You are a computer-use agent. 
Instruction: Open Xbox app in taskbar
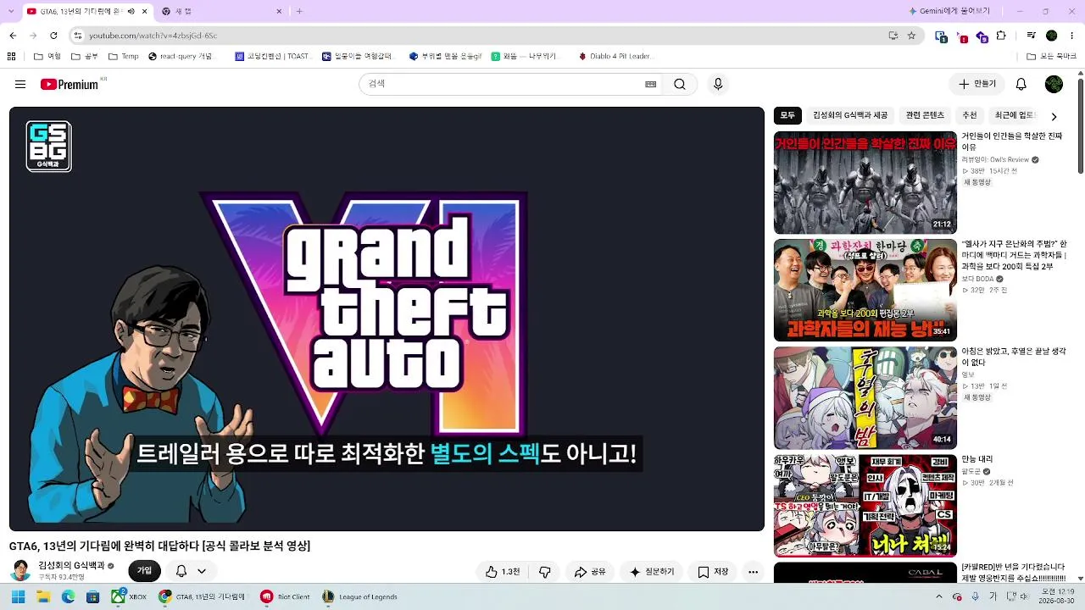(x=130, y=596)
